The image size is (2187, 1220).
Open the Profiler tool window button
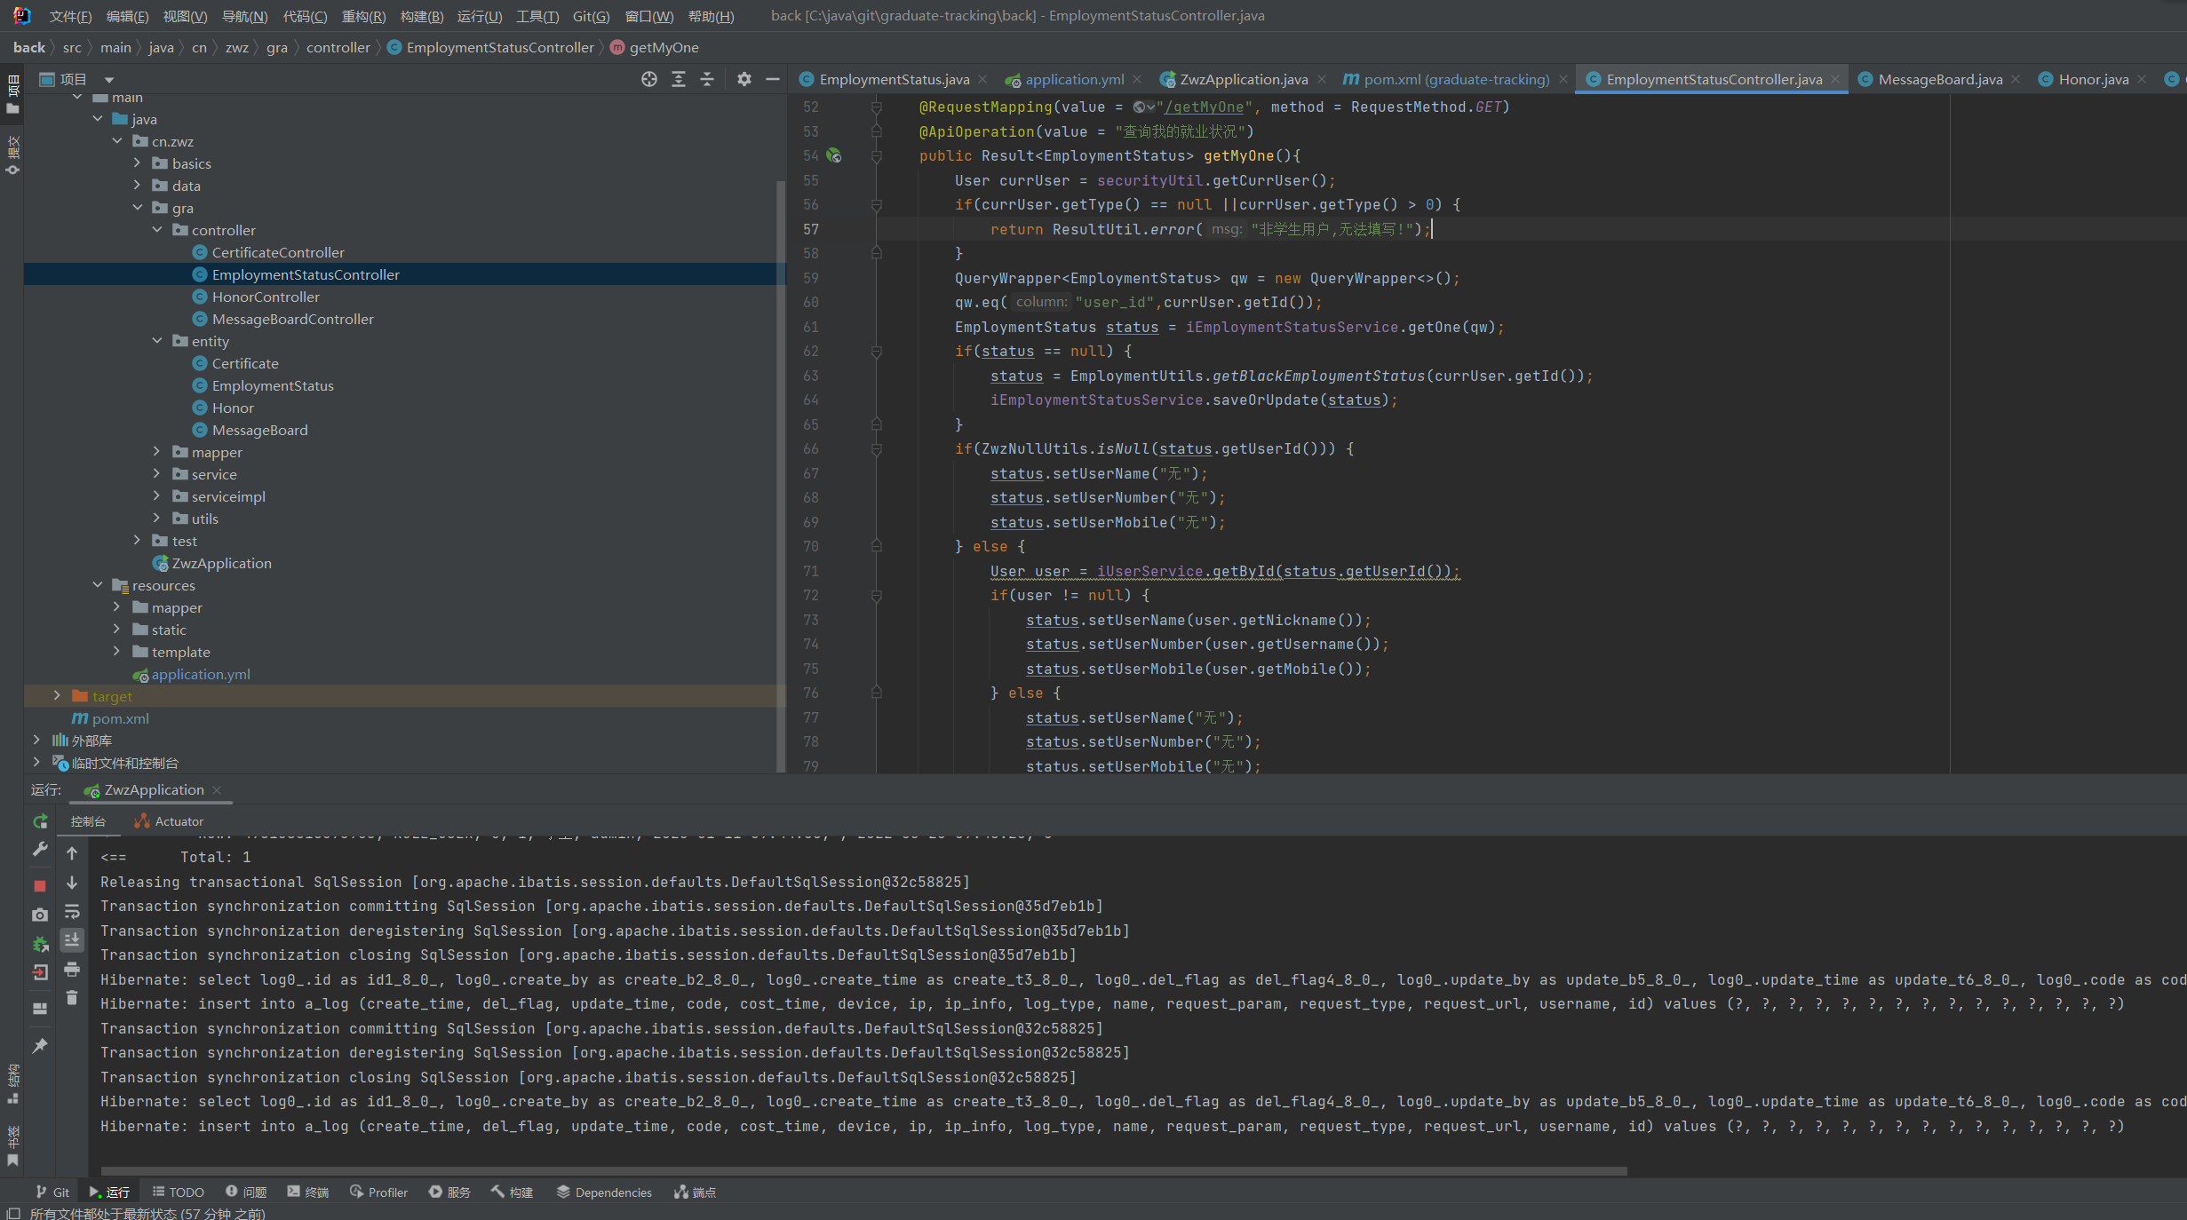click(x=379, y=1192)
